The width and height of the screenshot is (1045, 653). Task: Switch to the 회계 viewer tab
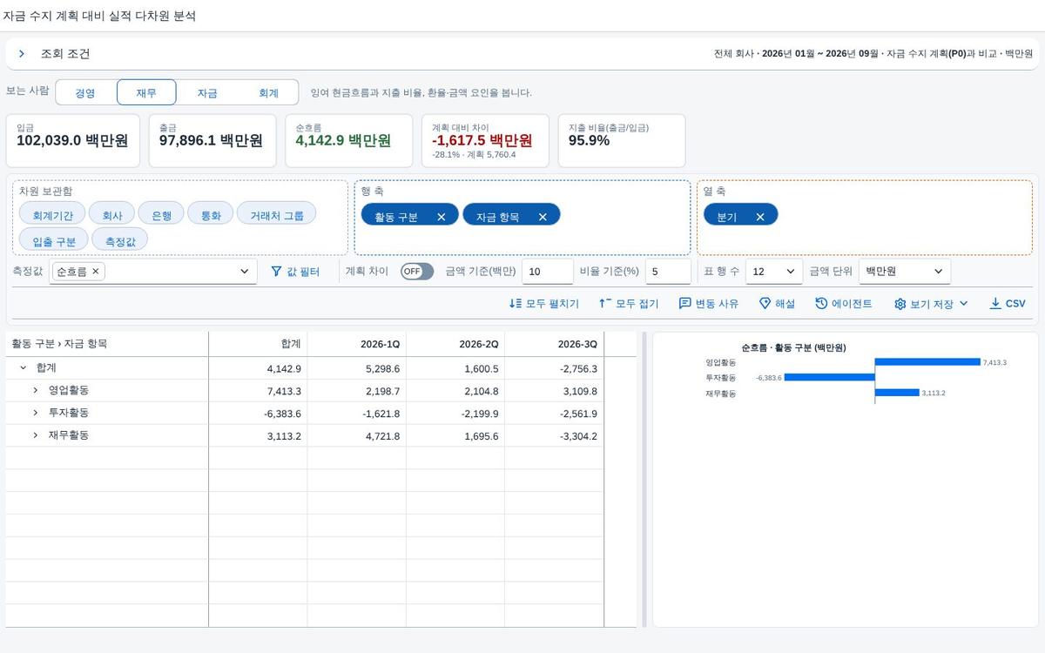(x=268, y=93)
